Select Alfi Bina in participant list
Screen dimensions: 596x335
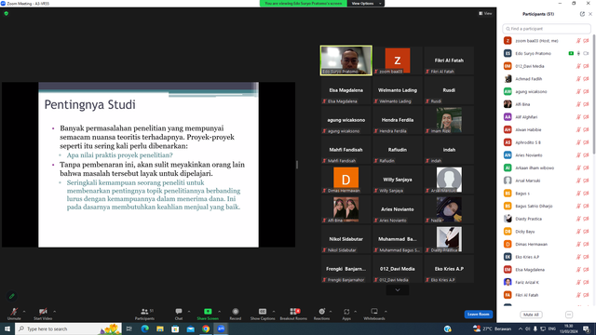point(547,104)
